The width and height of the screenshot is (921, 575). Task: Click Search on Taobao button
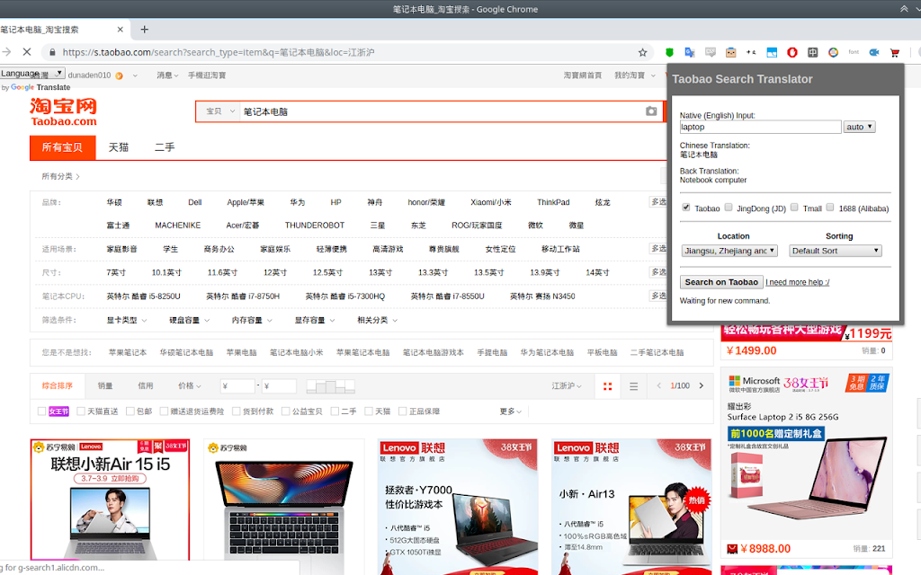[721, 281]
